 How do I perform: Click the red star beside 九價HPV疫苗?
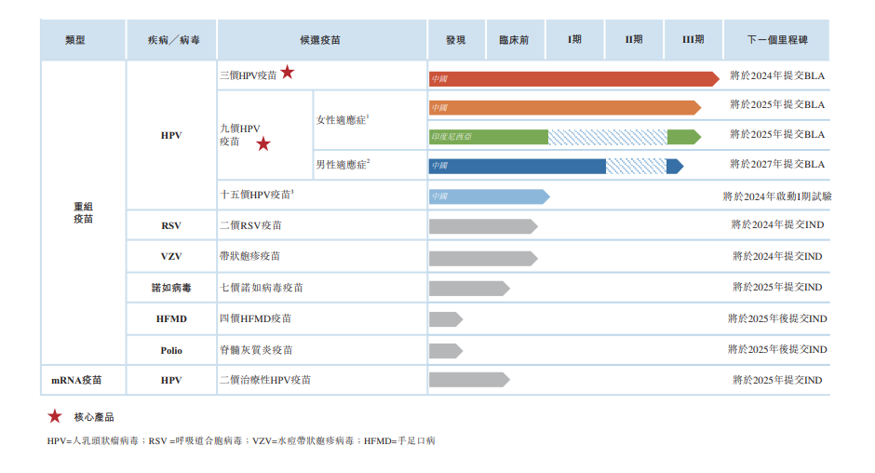pos(263,143)
